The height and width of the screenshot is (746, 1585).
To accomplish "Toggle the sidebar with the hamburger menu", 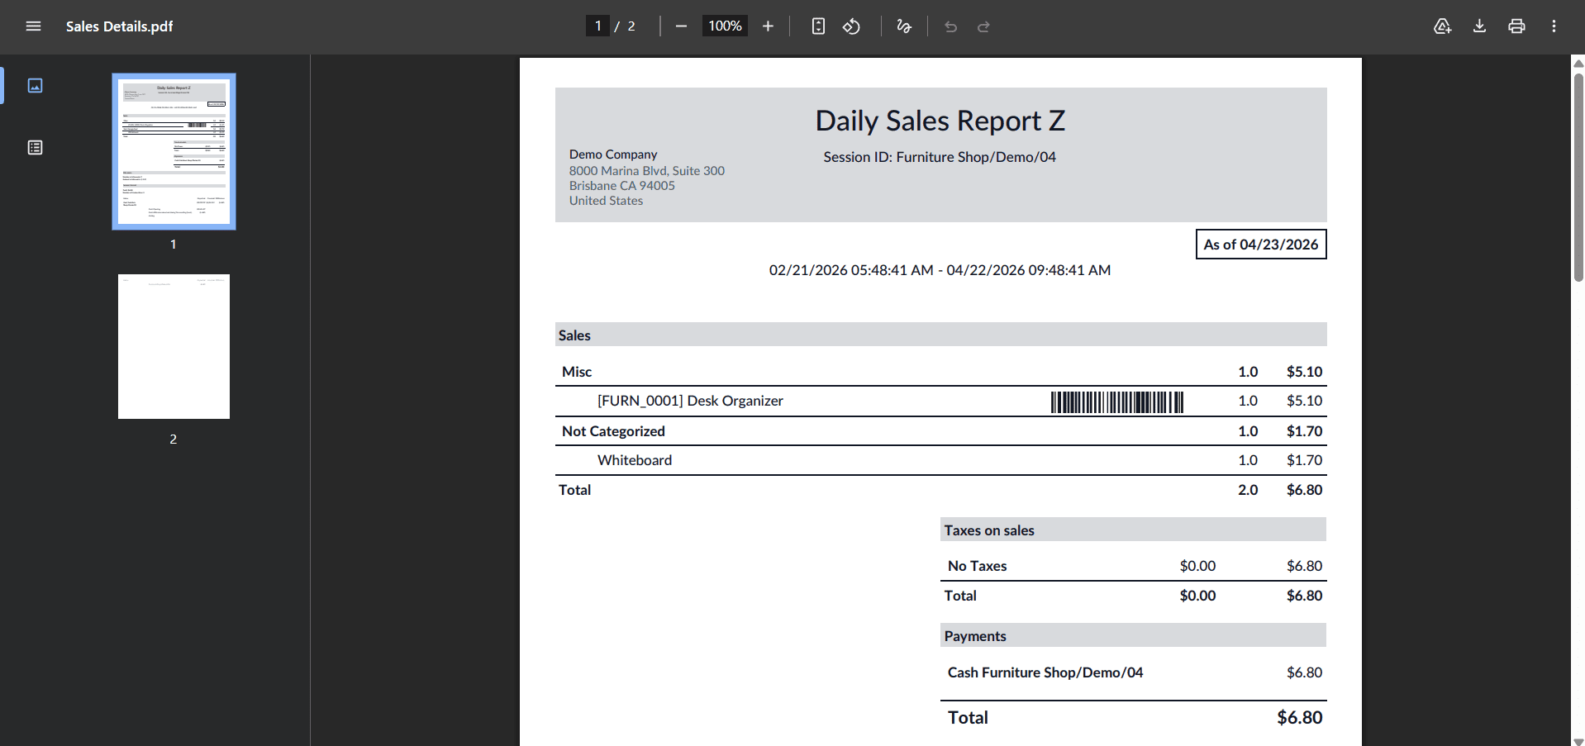I will [x=33, y=26].
